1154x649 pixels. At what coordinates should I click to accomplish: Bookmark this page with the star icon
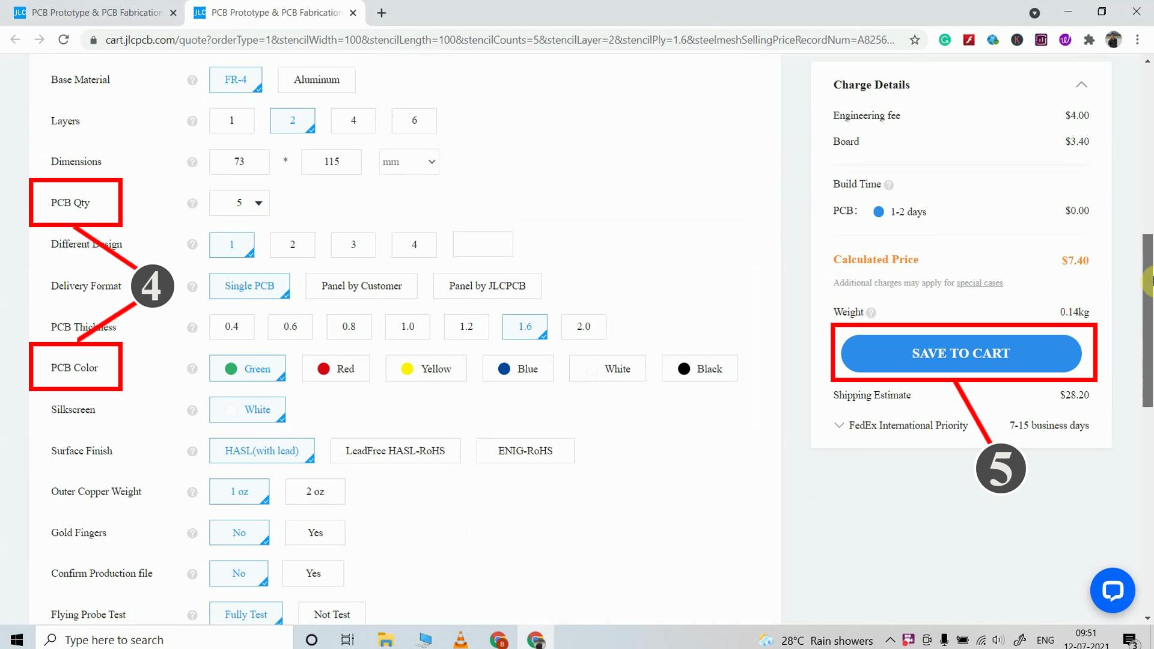[x=915, y=40]
